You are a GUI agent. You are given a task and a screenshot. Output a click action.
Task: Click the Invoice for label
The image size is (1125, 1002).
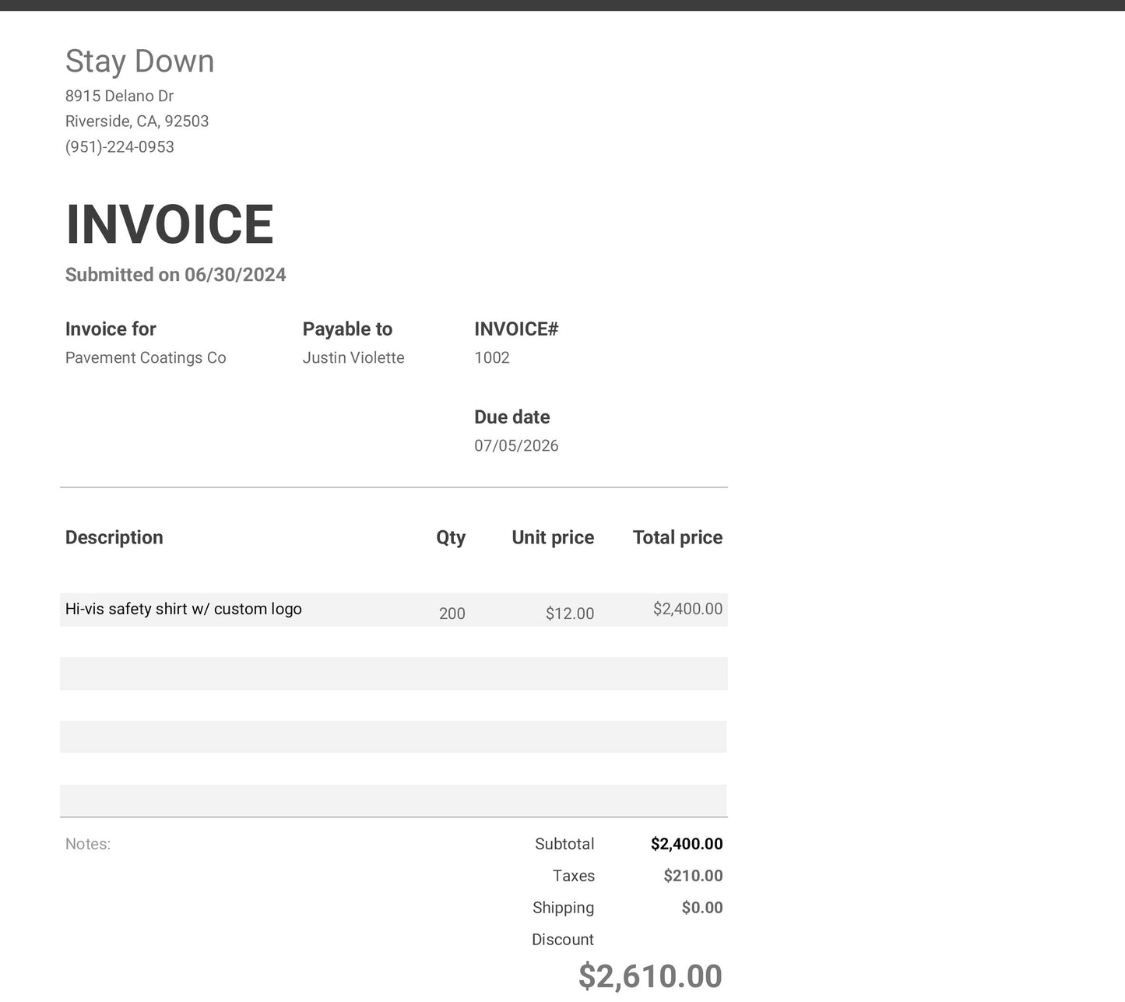[x=111, y=329]
